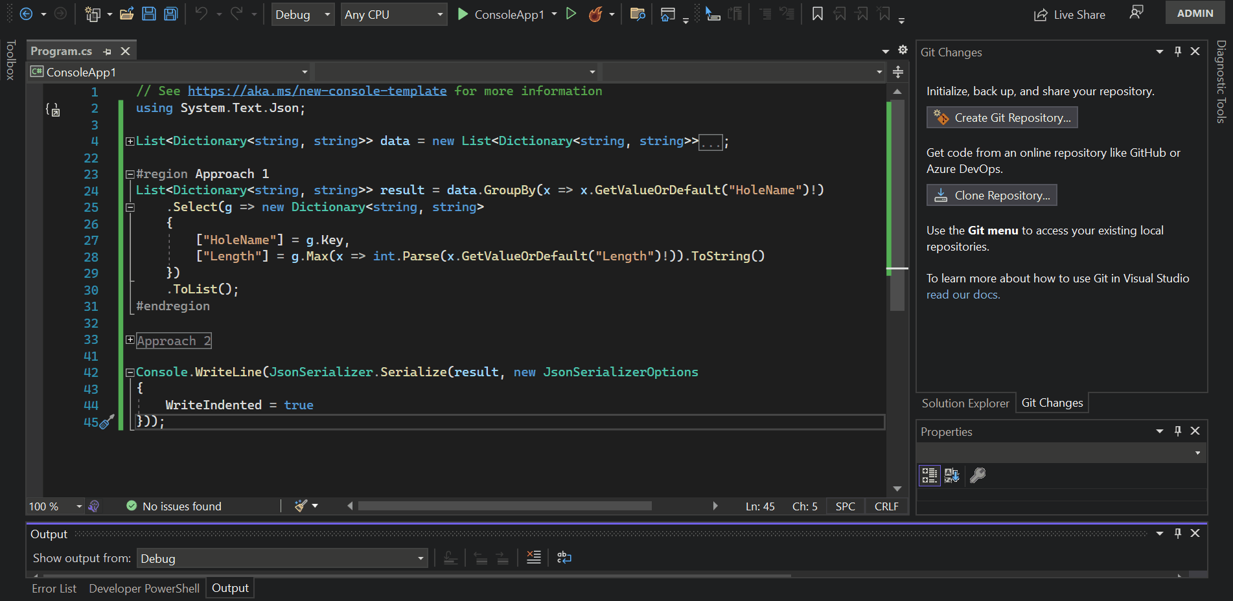Expand the collapsed Approach 2 region
This screenshot has width=1233, height=601.
pos(130,340)
